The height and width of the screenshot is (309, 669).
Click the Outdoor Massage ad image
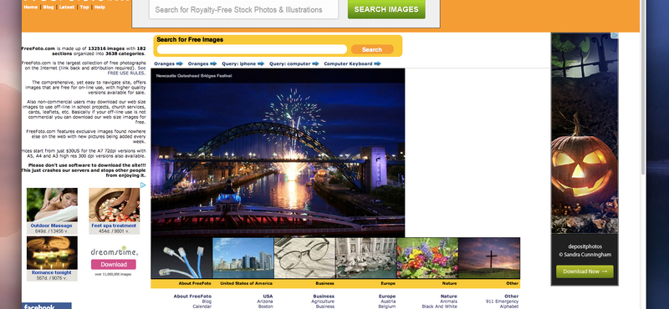52,205
